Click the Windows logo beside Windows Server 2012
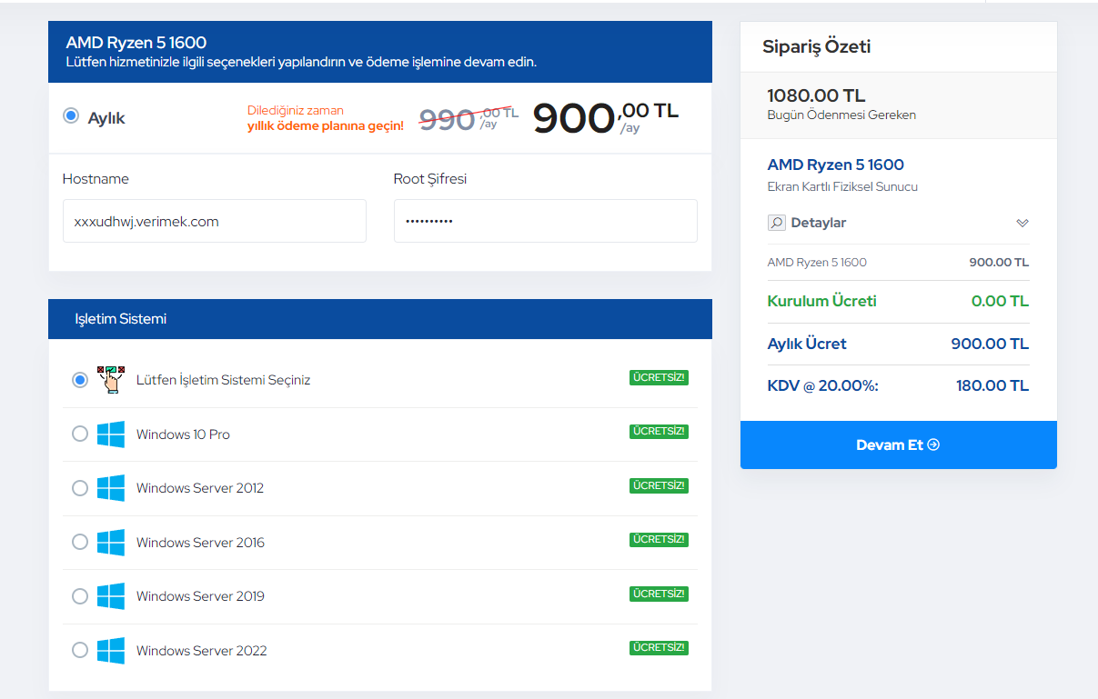The image size is (1098, 699). pos(110,488)
